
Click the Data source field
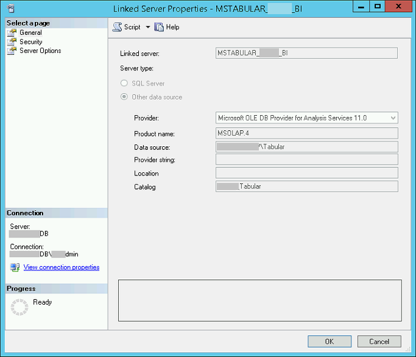point(307,147)
